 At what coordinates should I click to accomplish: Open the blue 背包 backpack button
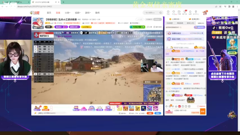pos(158,113)
